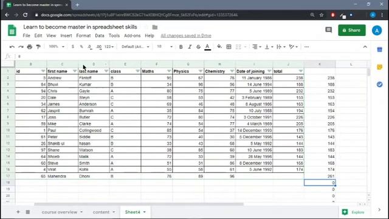
Task: Open the text color picker
Action: [x=207, y=47]
